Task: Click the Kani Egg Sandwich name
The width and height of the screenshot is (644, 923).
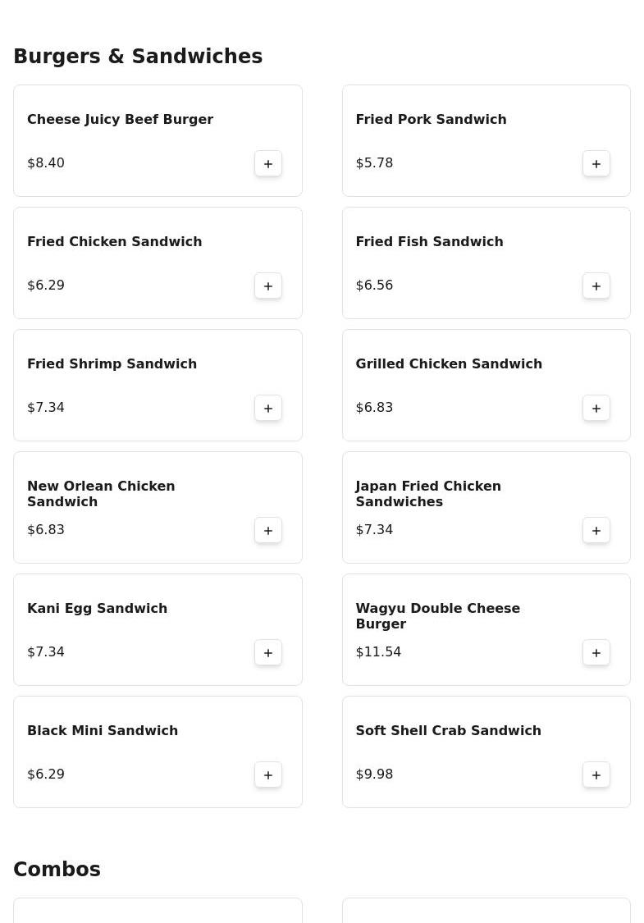Action: [97, 609]
